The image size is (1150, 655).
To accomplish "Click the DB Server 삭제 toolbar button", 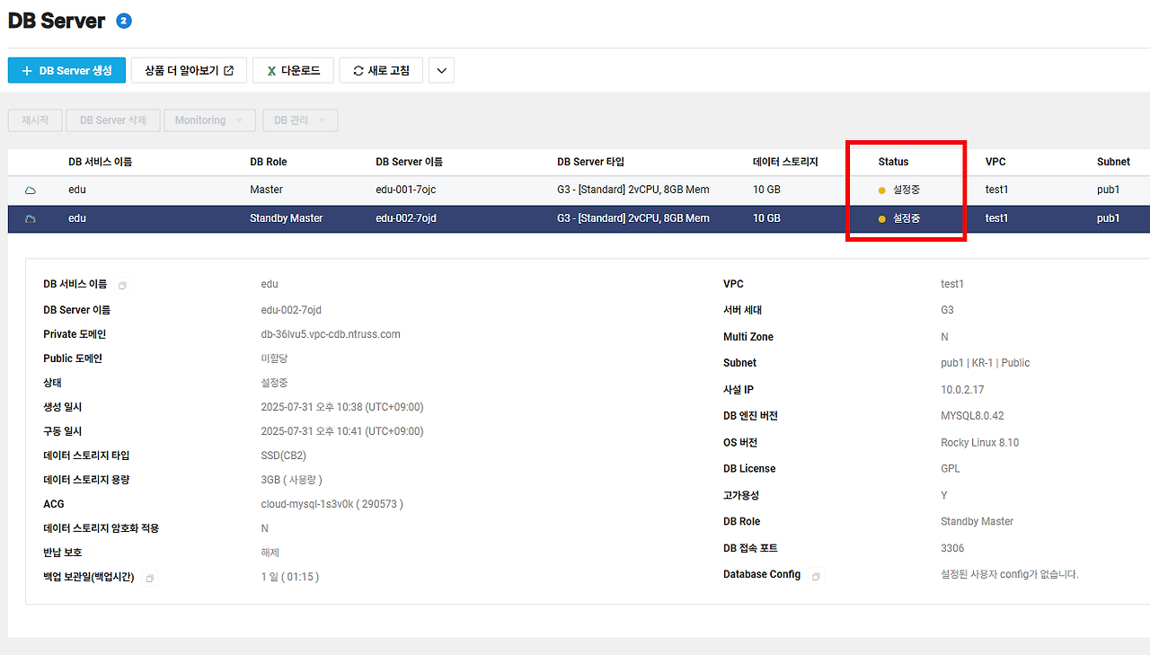I will tap(112, 119).
